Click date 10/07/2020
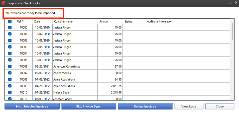 [42, 34]
